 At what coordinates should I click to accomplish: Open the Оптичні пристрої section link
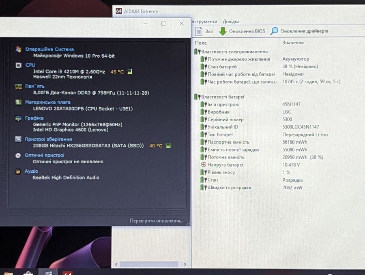click(x=45, y=155)
